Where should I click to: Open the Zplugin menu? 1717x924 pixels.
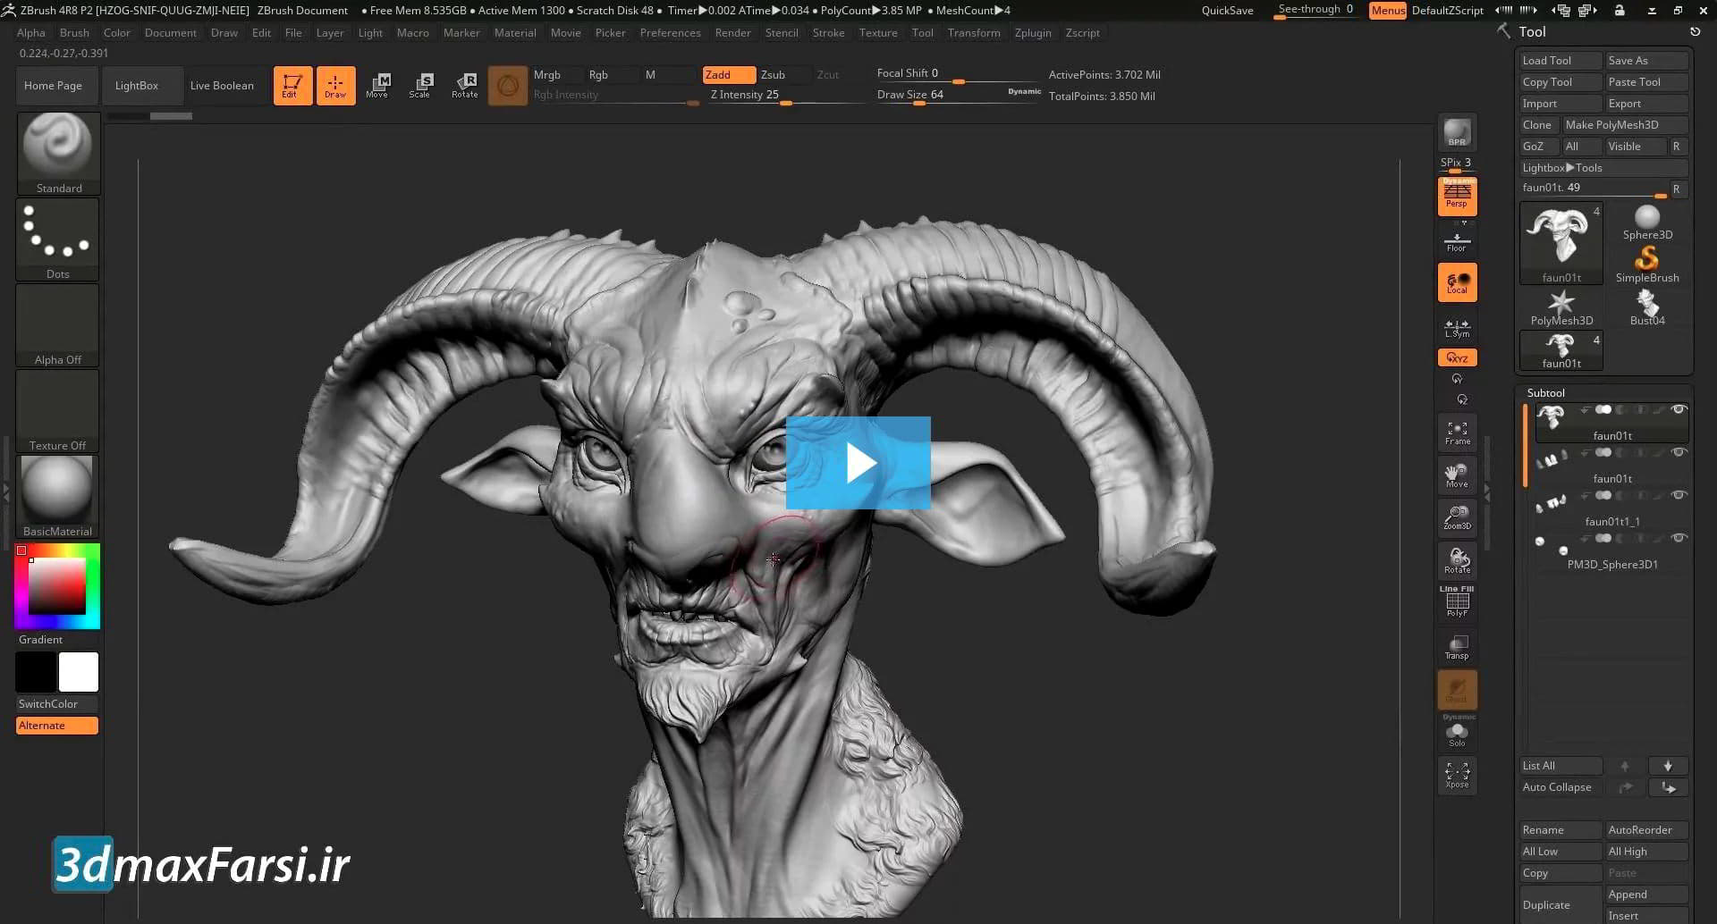coord(1032,33)
